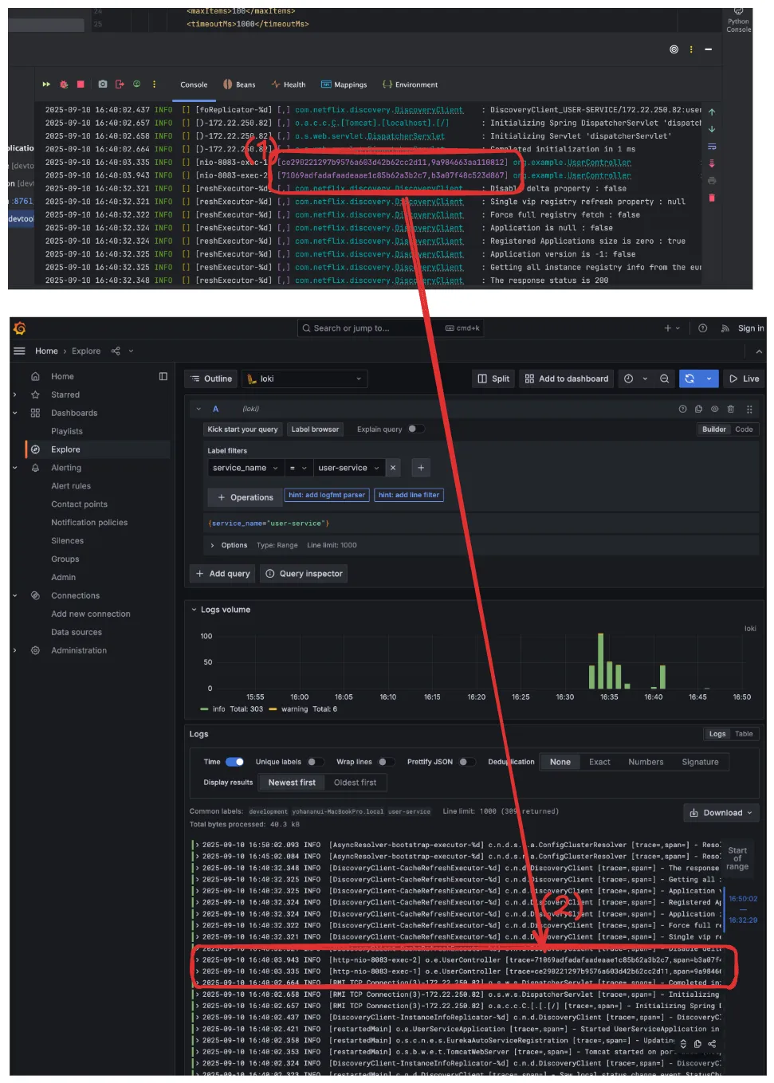Open the loki data source dropdown
The width and height of the screenshot is (774, 1083).
[304, 379]
